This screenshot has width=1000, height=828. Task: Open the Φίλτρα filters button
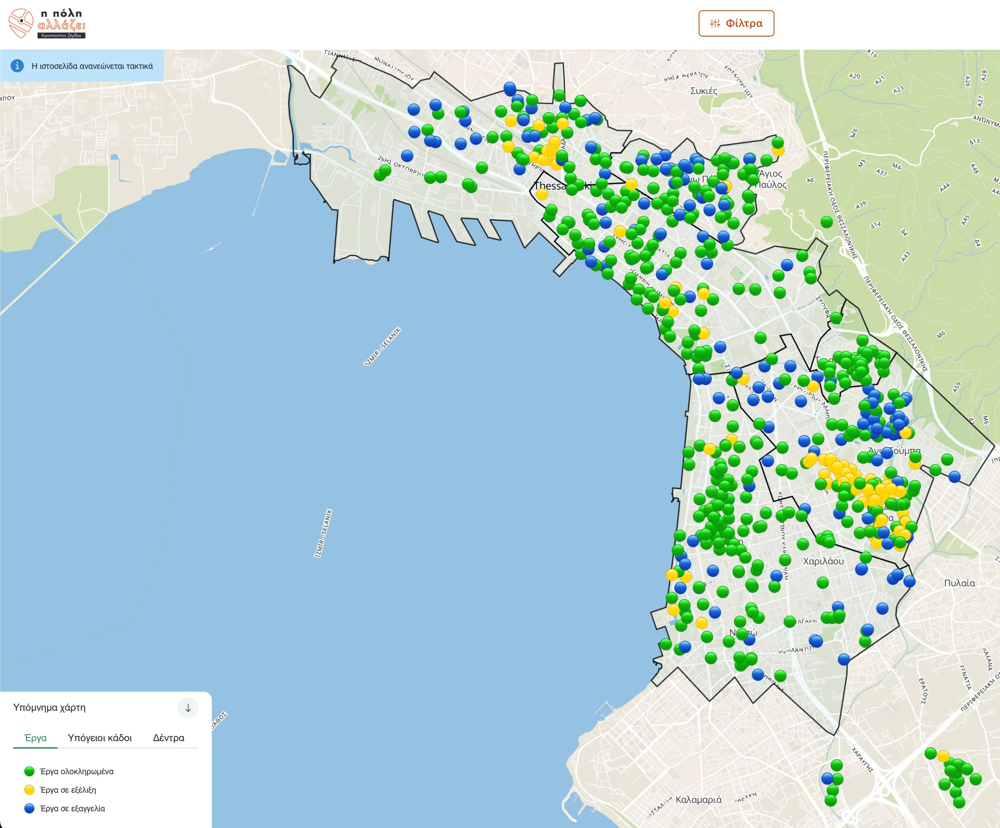point(736,23)
